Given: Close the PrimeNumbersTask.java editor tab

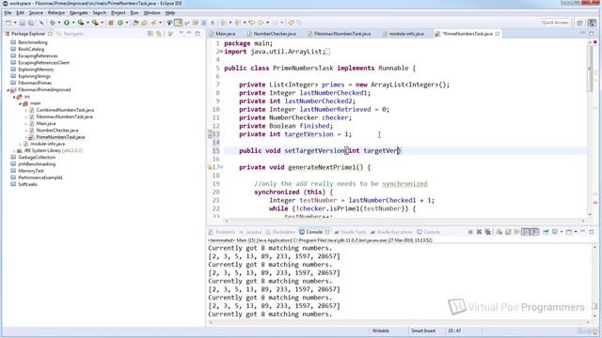Looking at the screenshot, I should point(498,34).
